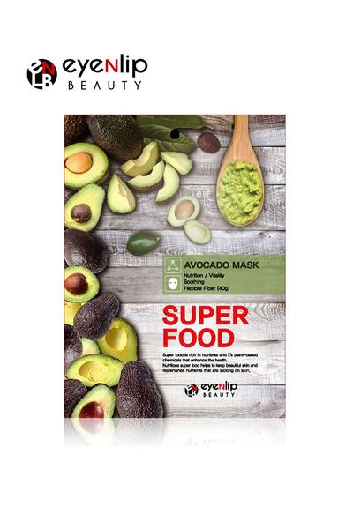
Task: Click the AVOCADO MASK title on green label
Action: (x=222, y=264)
